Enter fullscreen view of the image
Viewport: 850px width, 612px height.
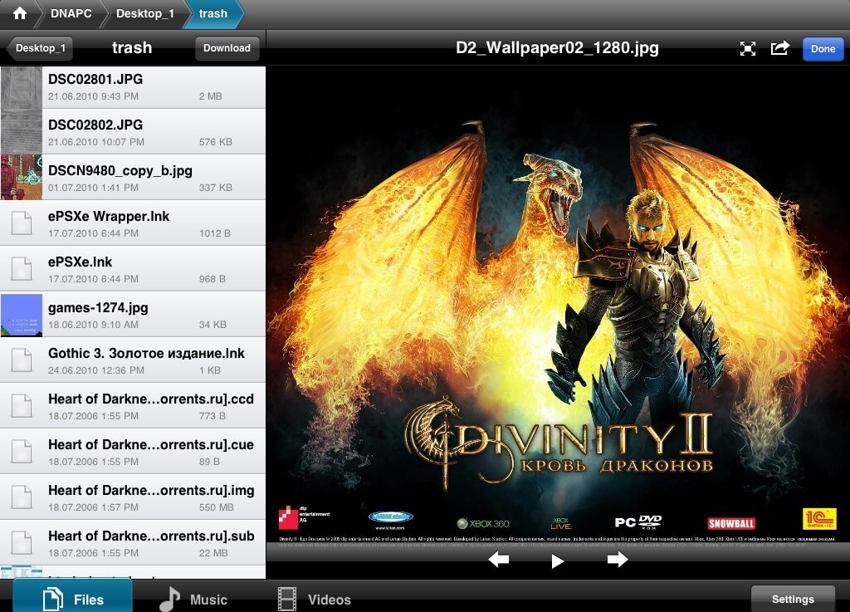(748, 49)
